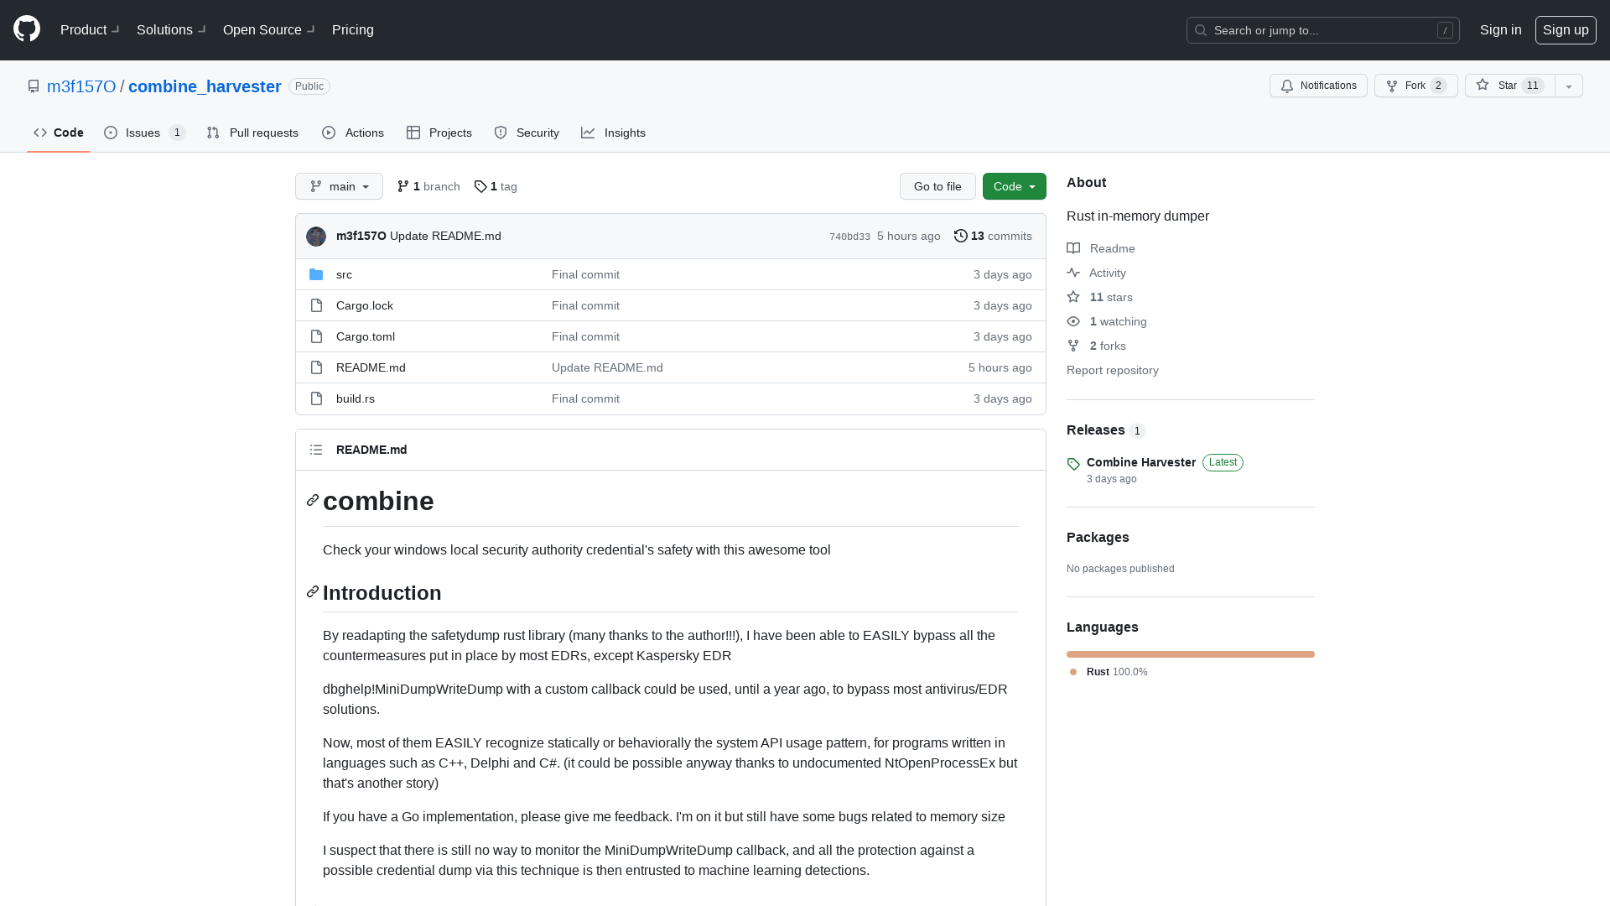This screenshot has height=906, width=1610.
Task: Switch to the Issues tab
Action: pyautogui.click(x=144, y=133)
